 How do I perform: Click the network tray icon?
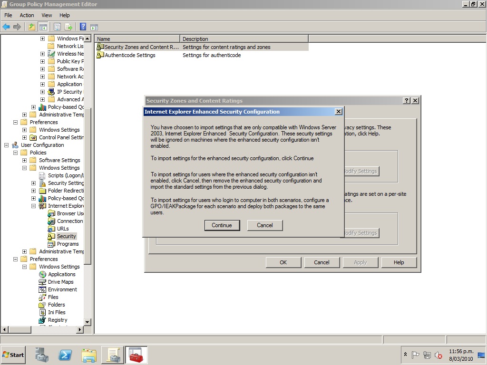[427, 355]
